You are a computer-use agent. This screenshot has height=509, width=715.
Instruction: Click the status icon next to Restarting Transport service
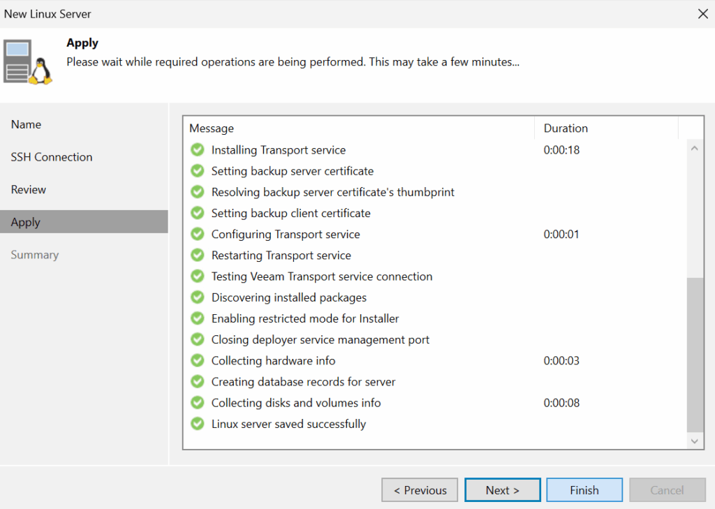[198, 255]
